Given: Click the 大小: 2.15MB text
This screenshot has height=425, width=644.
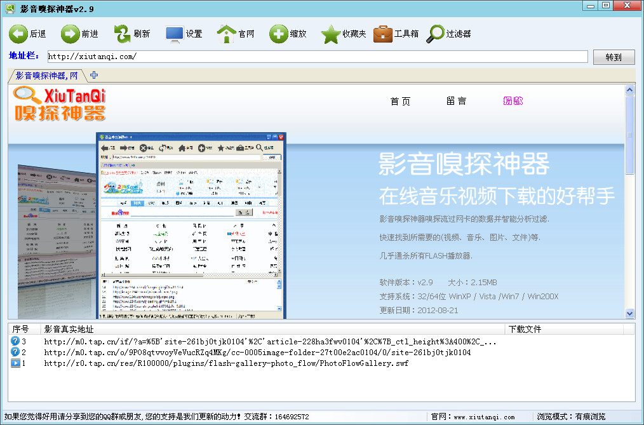Looking at the screenshot, I should point(473,283).
